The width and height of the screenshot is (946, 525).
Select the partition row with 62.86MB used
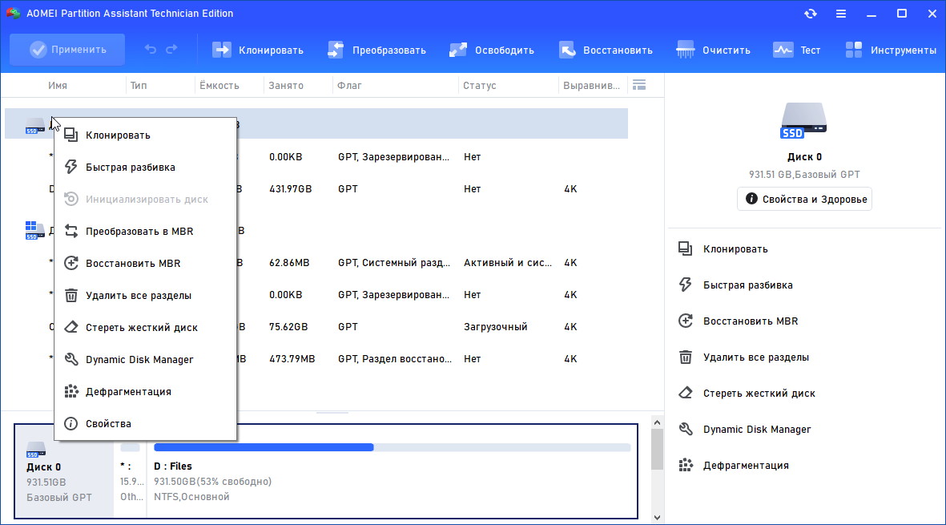[316, 263]
